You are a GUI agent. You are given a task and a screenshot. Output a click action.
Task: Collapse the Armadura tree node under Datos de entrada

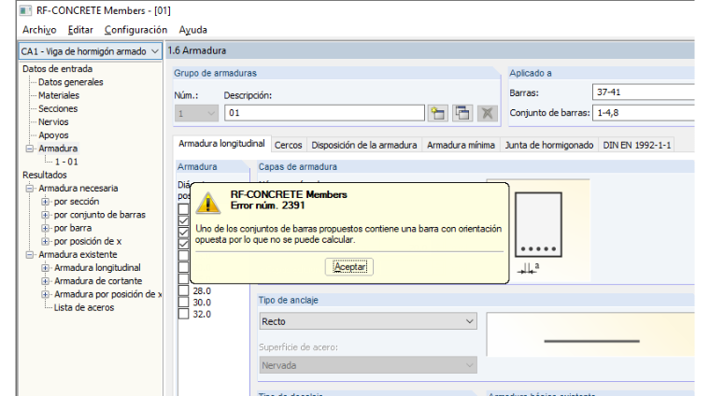tap(30, 148)
